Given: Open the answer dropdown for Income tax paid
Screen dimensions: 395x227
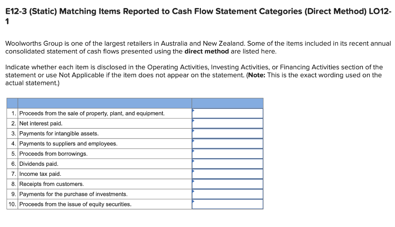Looking at the screenshot, I should coord(227,174).
